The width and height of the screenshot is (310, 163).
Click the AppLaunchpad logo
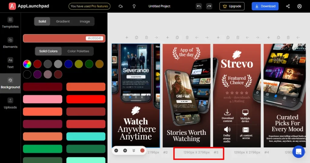tap(29, 6)
